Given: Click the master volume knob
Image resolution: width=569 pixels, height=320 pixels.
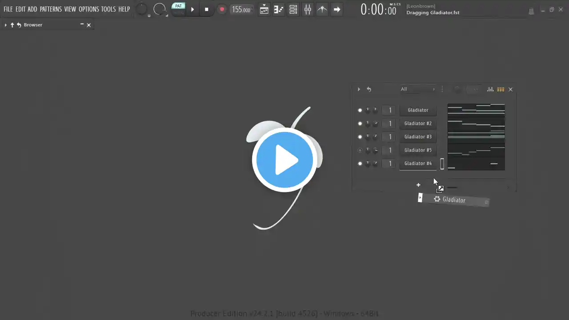Looking at the screenshot, I should pyautogui.click(x=141, y=9).
